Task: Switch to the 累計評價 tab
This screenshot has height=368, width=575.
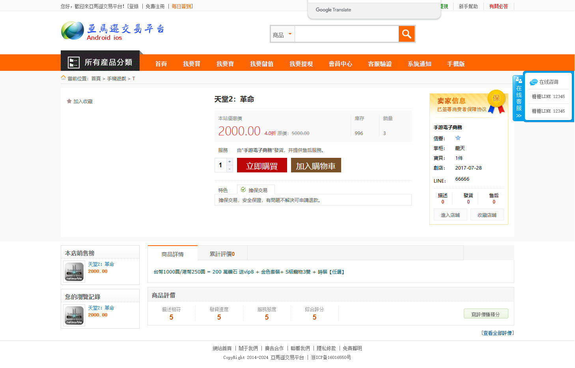Action: coord(222,254)
